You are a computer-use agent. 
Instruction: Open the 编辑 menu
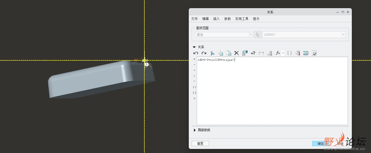(x=205, y=19)
